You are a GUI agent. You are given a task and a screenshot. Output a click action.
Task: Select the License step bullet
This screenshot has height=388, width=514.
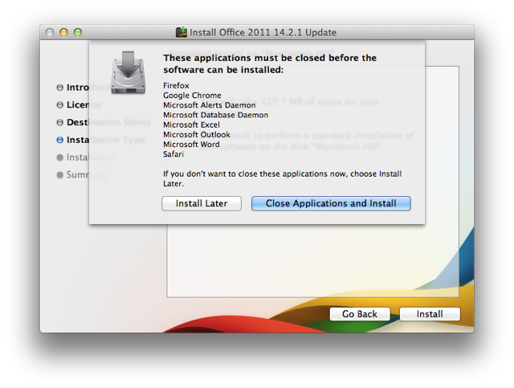point(59,104)
